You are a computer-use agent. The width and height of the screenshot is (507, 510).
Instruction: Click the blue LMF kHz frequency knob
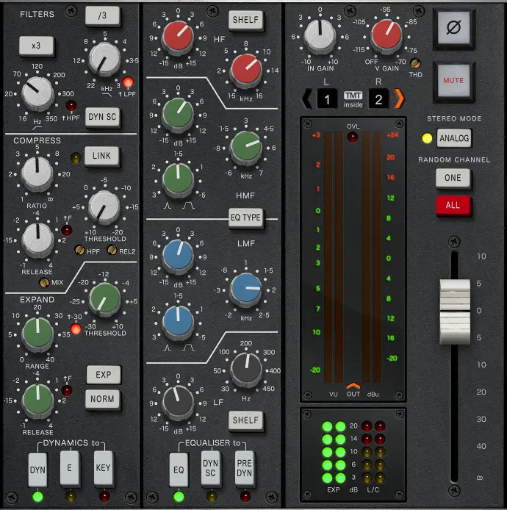coord(246,290)
